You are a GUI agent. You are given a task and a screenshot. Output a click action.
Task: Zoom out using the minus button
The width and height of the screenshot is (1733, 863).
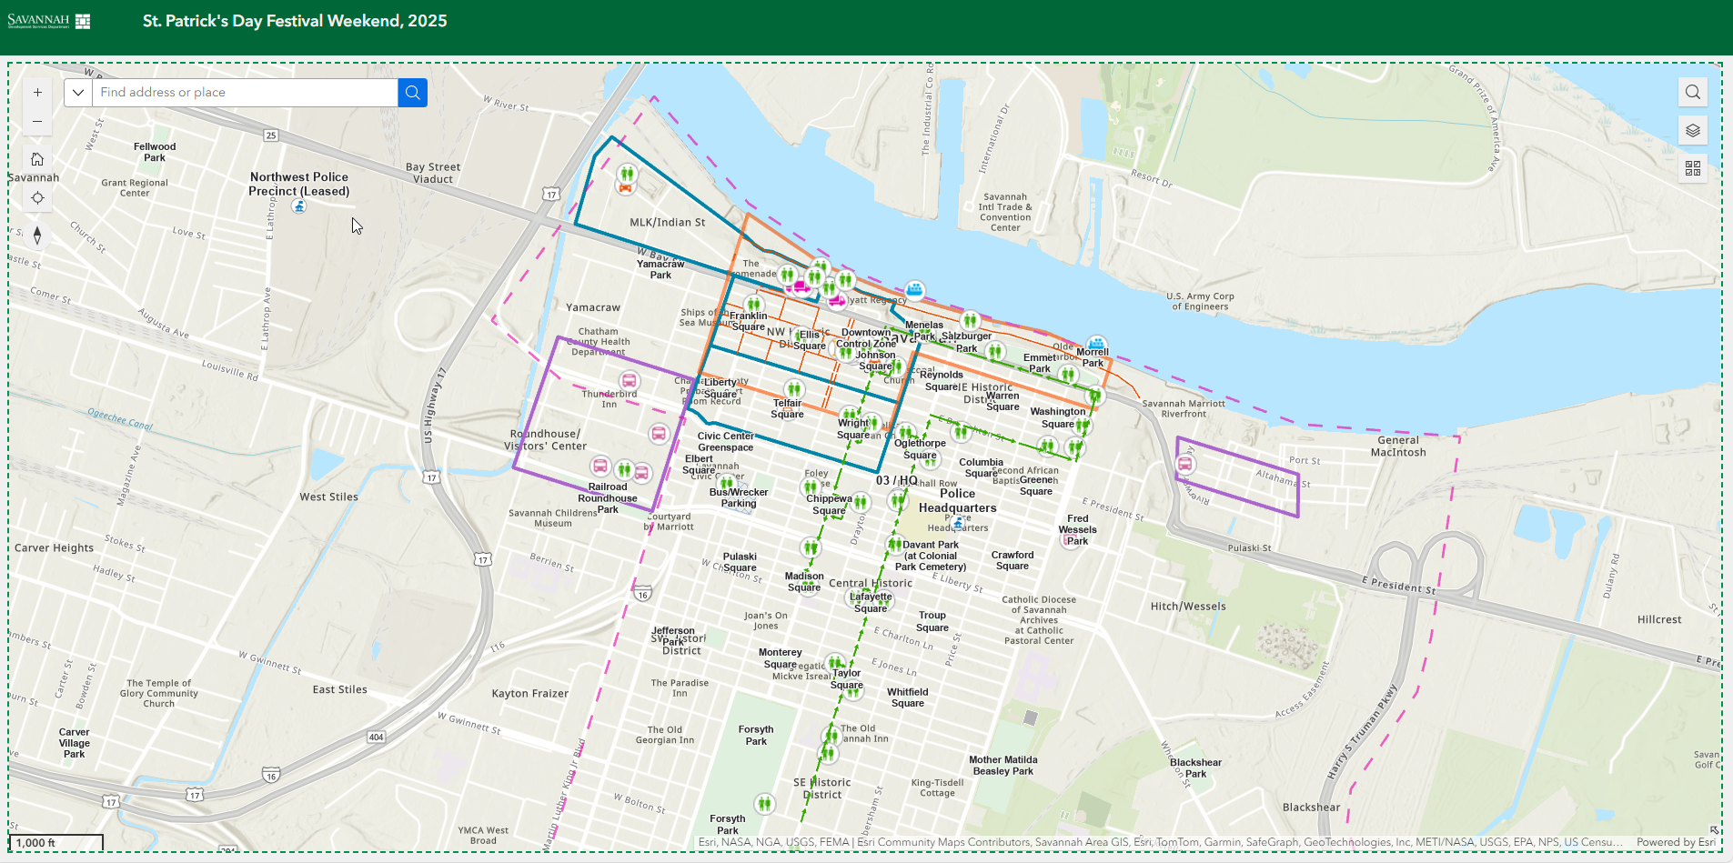[37, 121]
